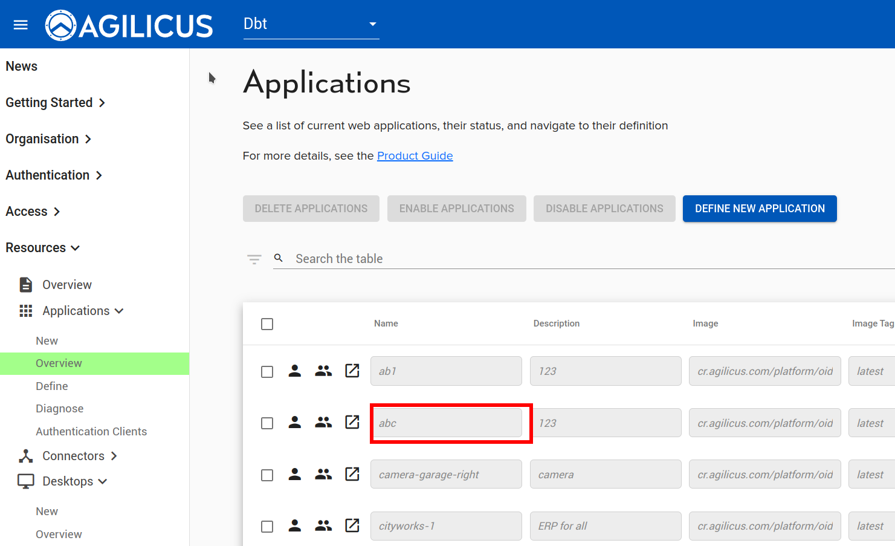Open the camera-garage-right application in new window icon
This screenshot has width=895, height=546.
[352, 474]
